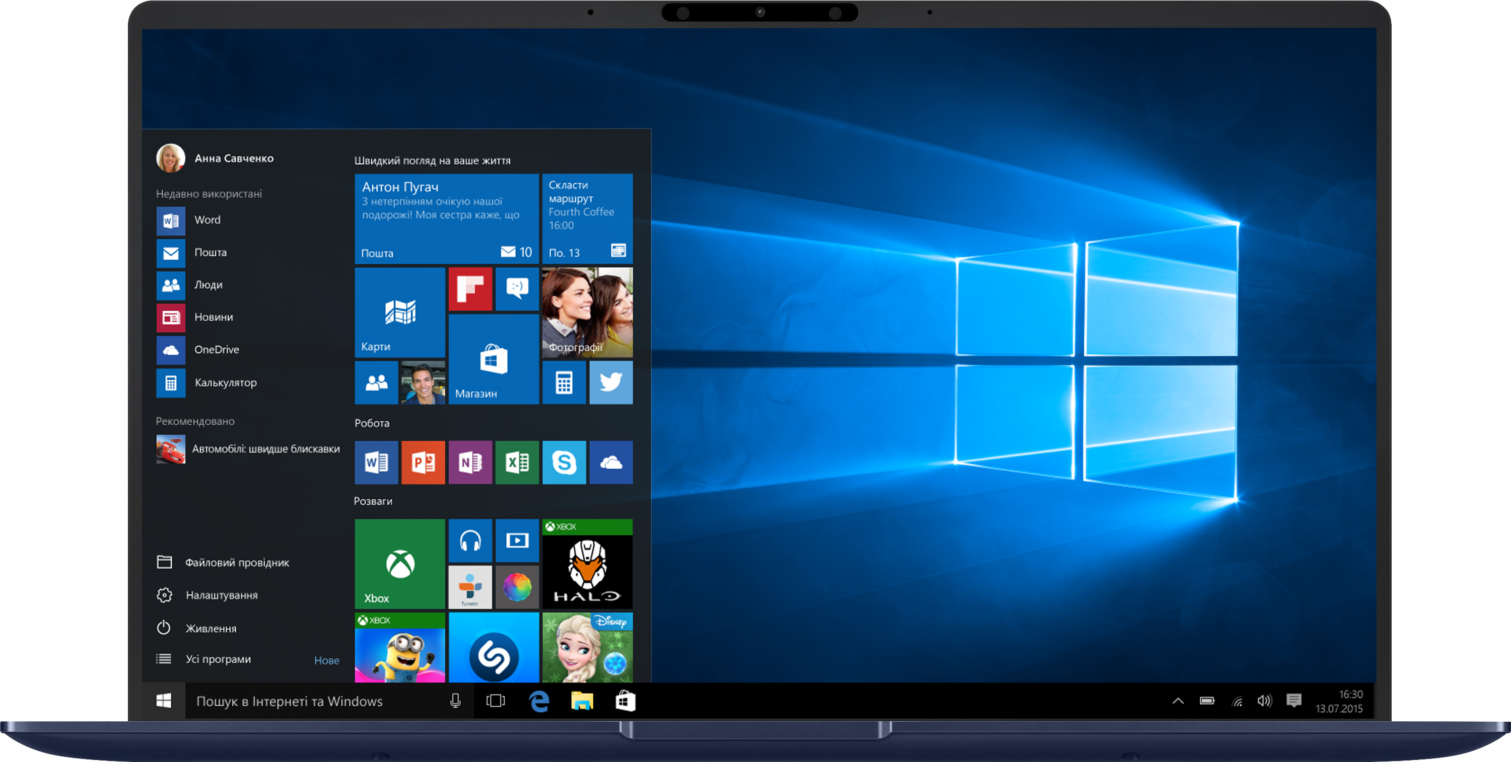The image size is (1511, 762).
Task: Open the PowerPoint tile
Action: click(423, 463)
